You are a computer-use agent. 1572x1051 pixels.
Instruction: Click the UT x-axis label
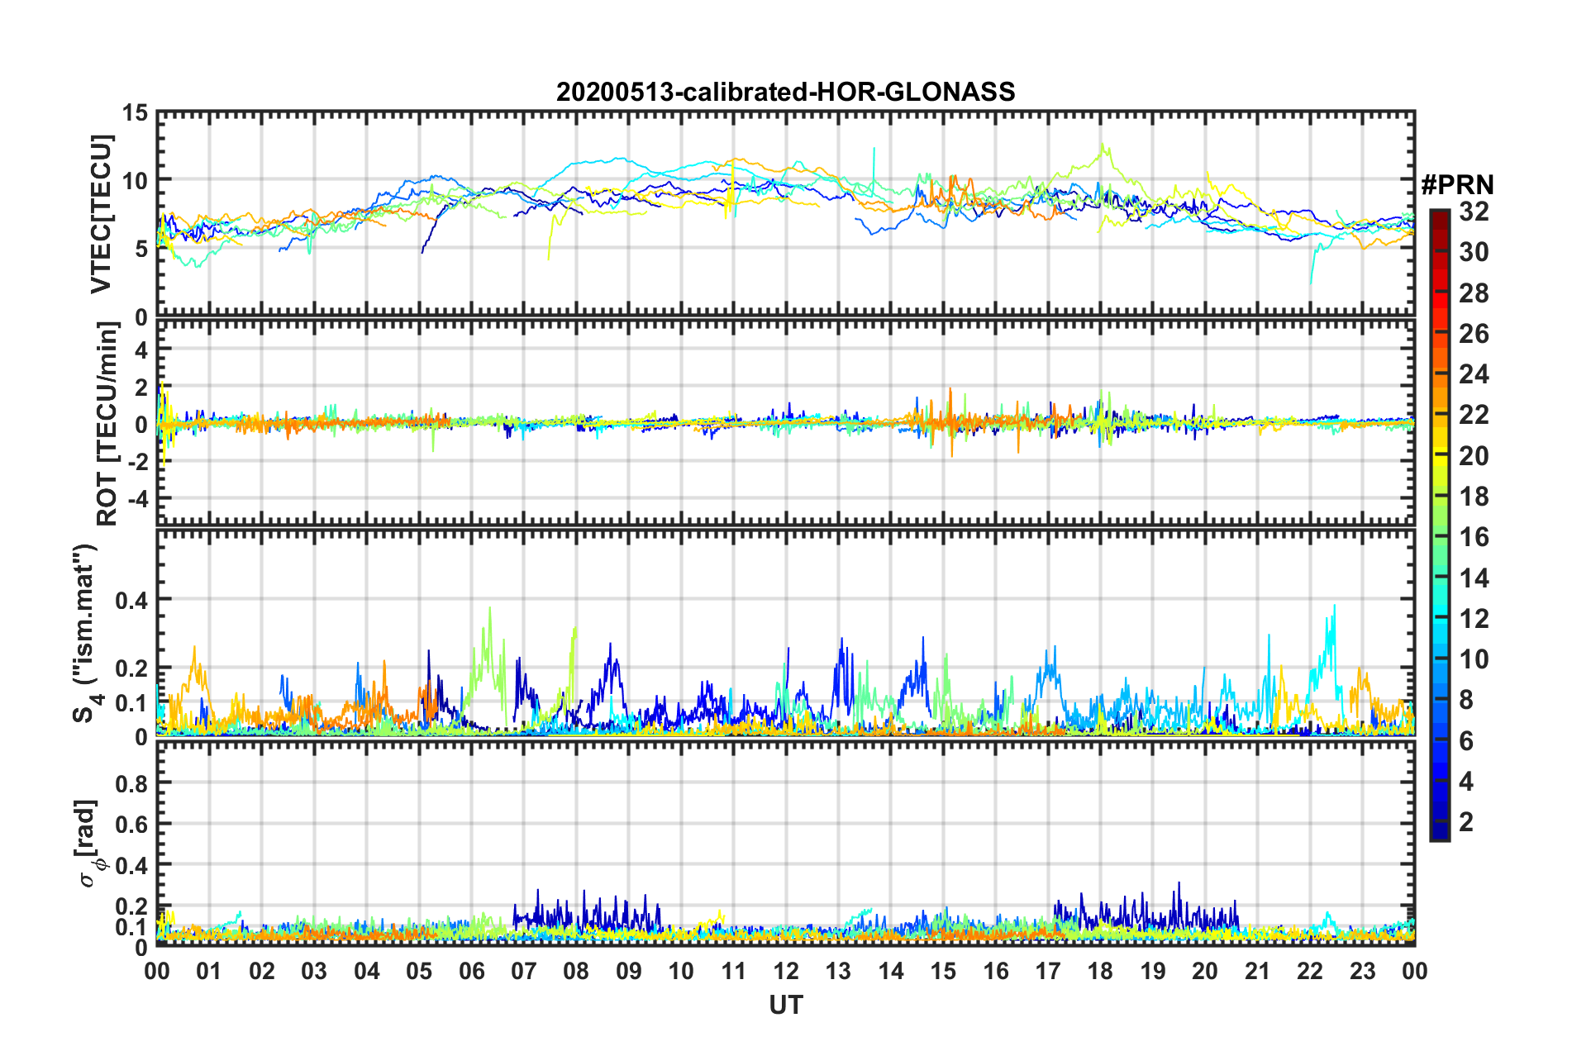(x=785, y=1005)
